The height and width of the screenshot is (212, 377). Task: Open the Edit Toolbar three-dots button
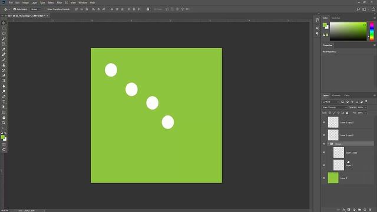[x=4, y=128]
